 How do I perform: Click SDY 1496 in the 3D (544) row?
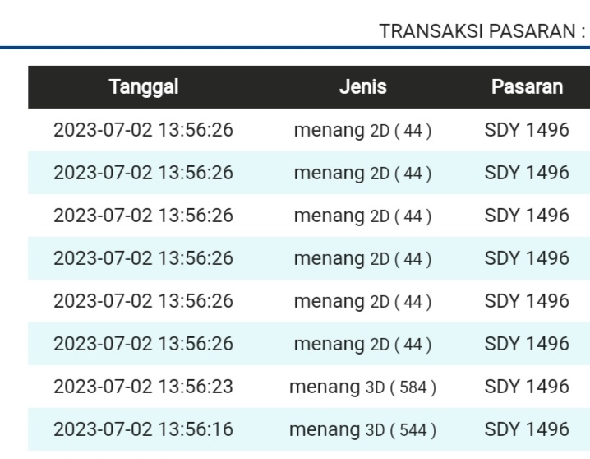[x=527, y=429]
